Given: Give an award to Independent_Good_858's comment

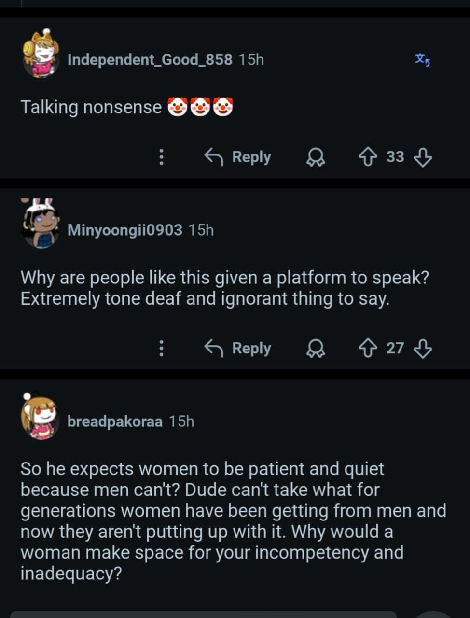Looking at the screenshot, I should pos(316,157).
